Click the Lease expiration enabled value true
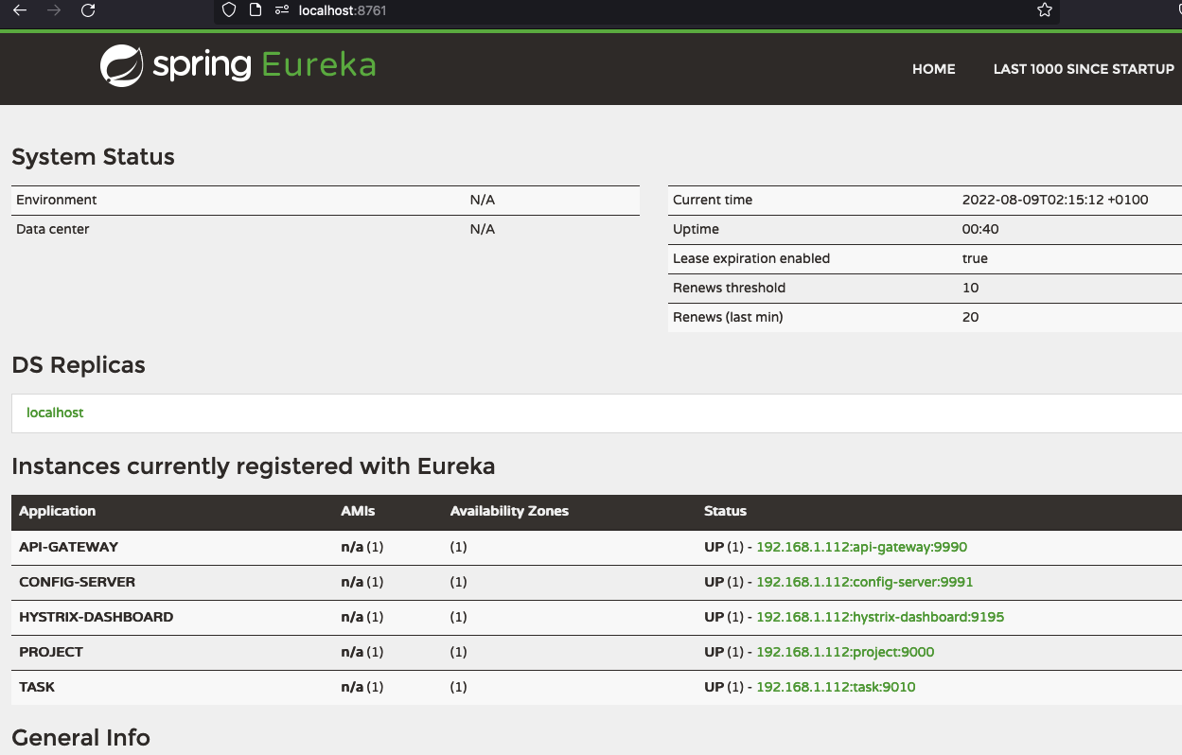Image resolution: width=1182 pixels, height=755 pixels. click(975, 258)
